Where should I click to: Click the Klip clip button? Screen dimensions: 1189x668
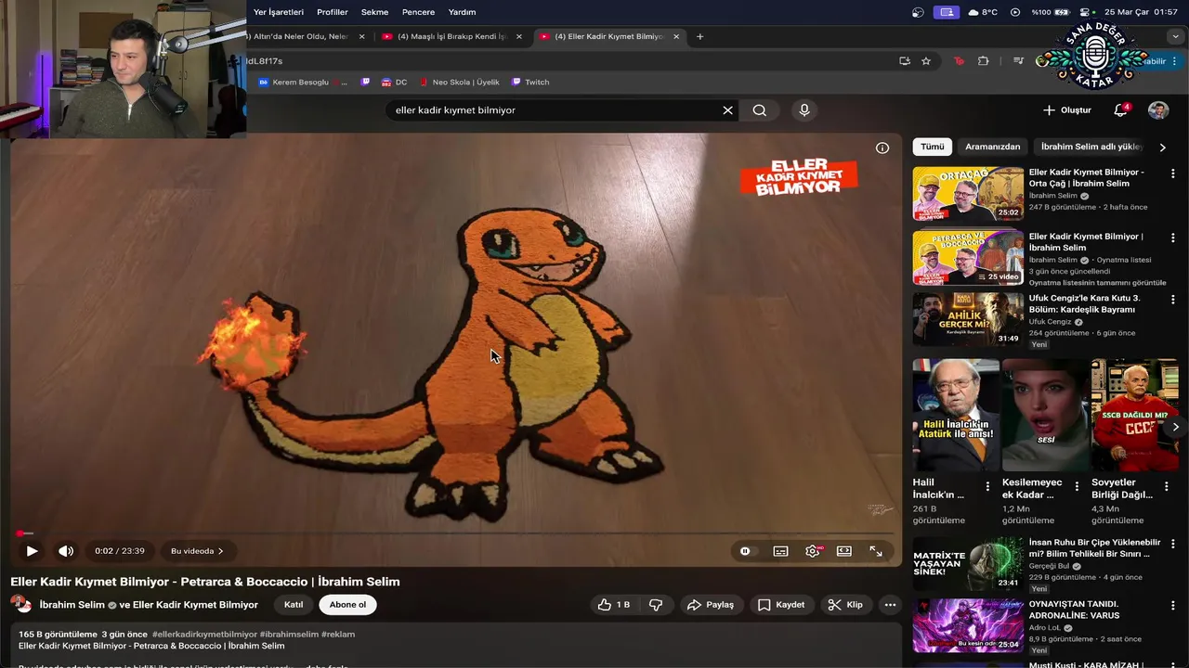(845, 605)
